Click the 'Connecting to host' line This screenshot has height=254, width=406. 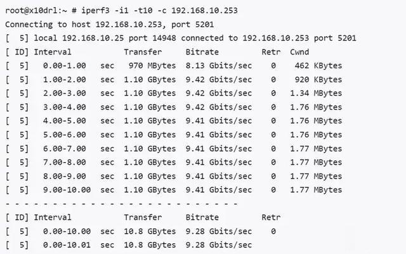109,25
